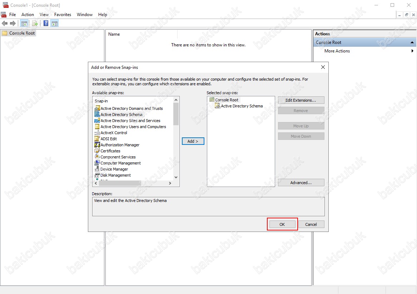Image resolution: width=417 pixels, height=294 pixels.
Task: Click the Remove button
Action: [301, 111]
